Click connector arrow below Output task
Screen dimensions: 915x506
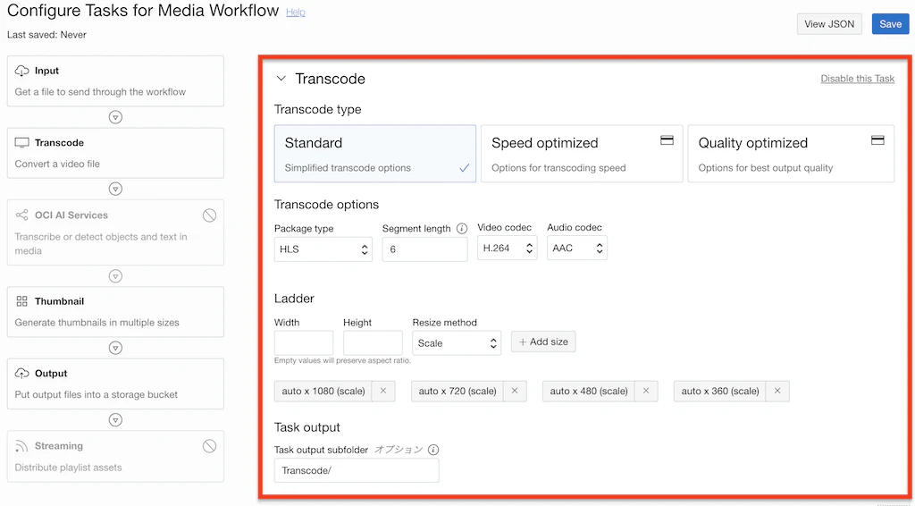[x=115, y=420]
